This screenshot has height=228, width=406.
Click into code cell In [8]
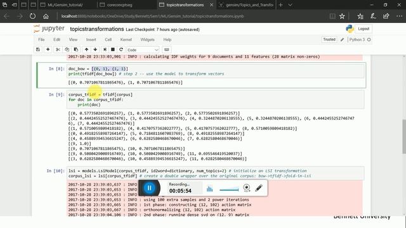point(216,72)
